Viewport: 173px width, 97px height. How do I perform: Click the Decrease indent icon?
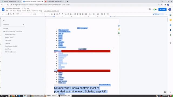(x=102, y=14)
